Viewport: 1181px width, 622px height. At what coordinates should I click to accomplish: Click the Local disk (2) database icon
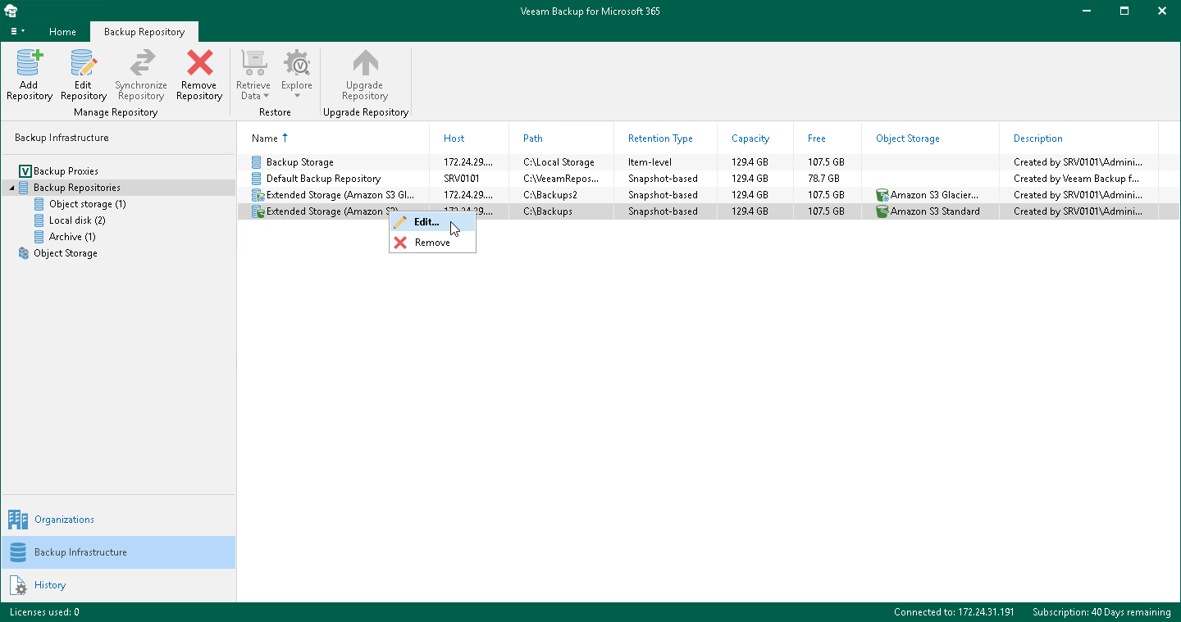click(x=39, y=220)
